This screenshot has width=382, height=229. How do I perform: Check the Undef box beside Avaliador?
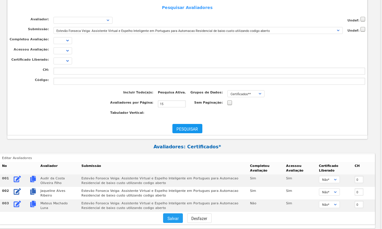[x=363, y=19]
